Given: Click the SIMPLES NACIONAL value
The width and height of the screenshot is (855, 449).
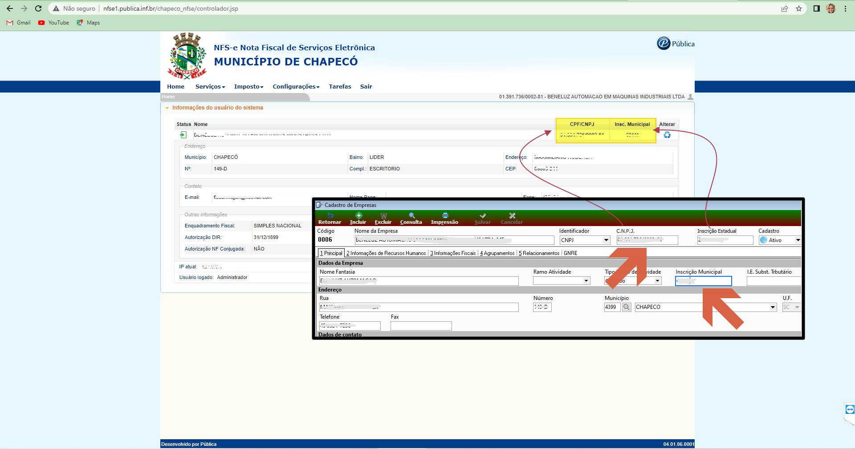Looking at the screenshot, I should (277, 226).
